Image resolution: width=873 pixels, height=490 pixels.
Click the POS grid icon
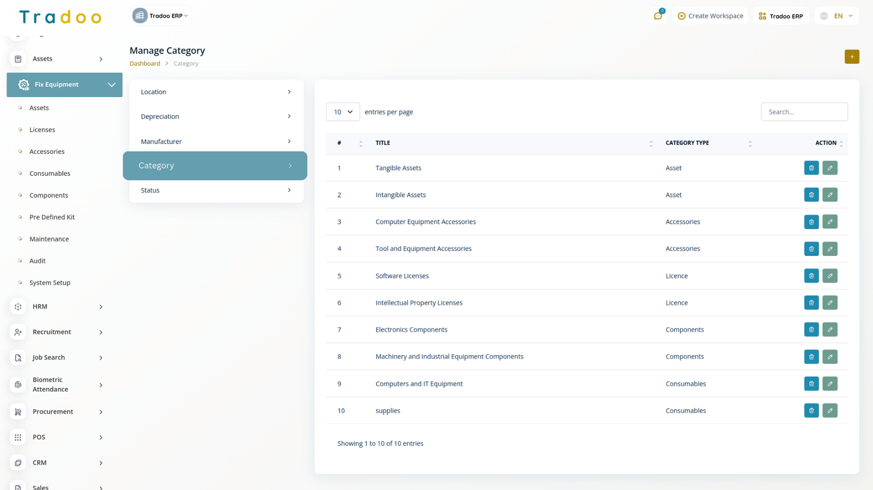(x=18, y=438)
